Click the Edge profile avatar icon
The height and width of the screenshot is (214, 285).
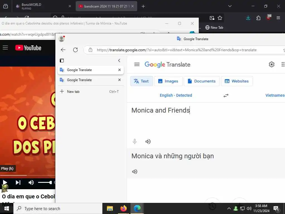(x=62, y=39)
